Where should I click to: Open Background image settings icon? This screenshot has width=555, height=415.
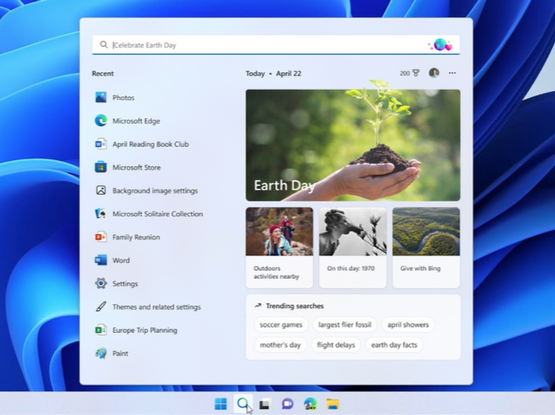click(x=101, y=190)
